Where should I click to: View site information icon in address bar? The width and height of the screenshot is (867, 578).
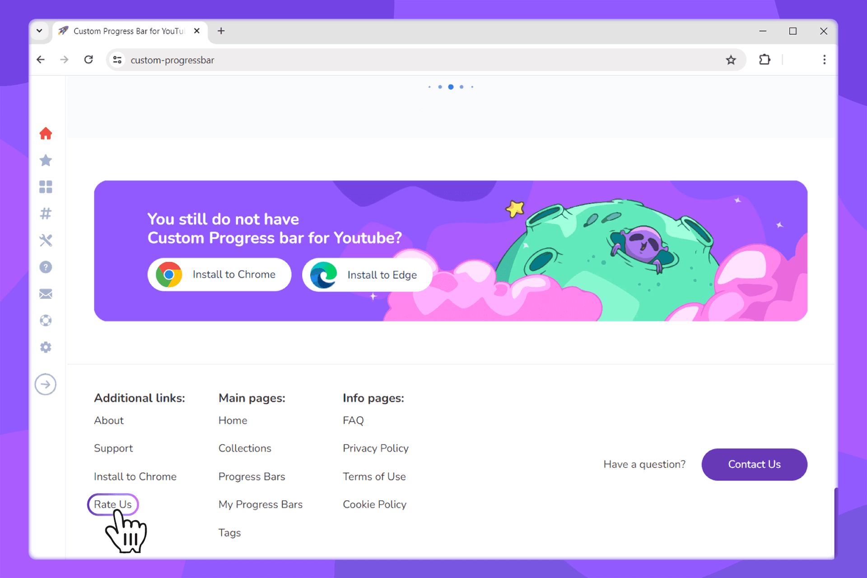(117, 60)
